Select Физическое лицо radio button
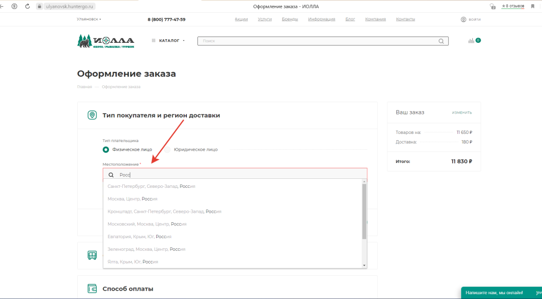The height and width of the screenshot is (299, 542). (106, 149)
